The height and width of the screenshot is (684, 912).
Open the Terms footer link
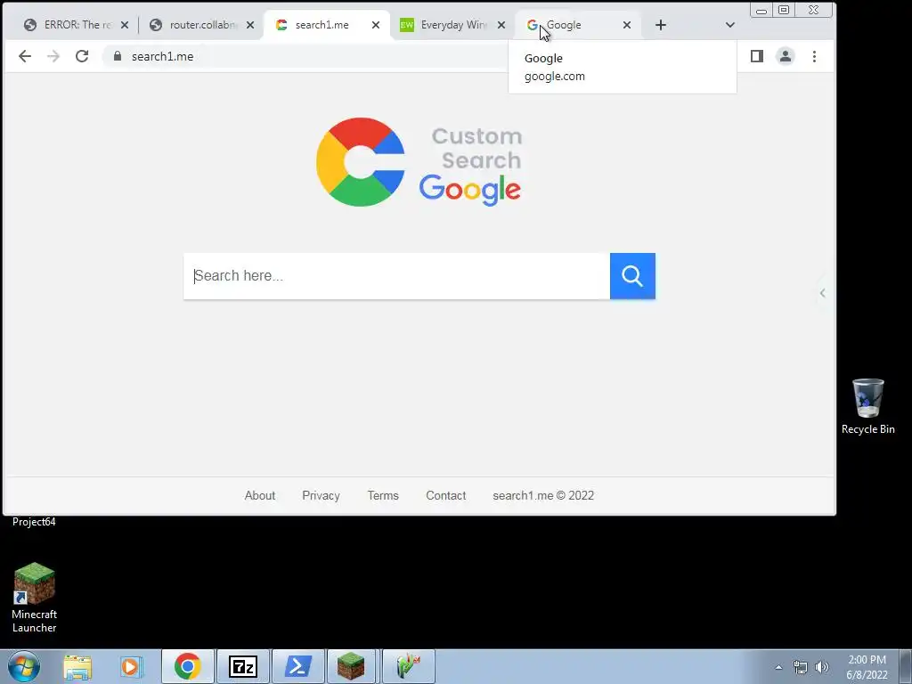pos(383,495)
